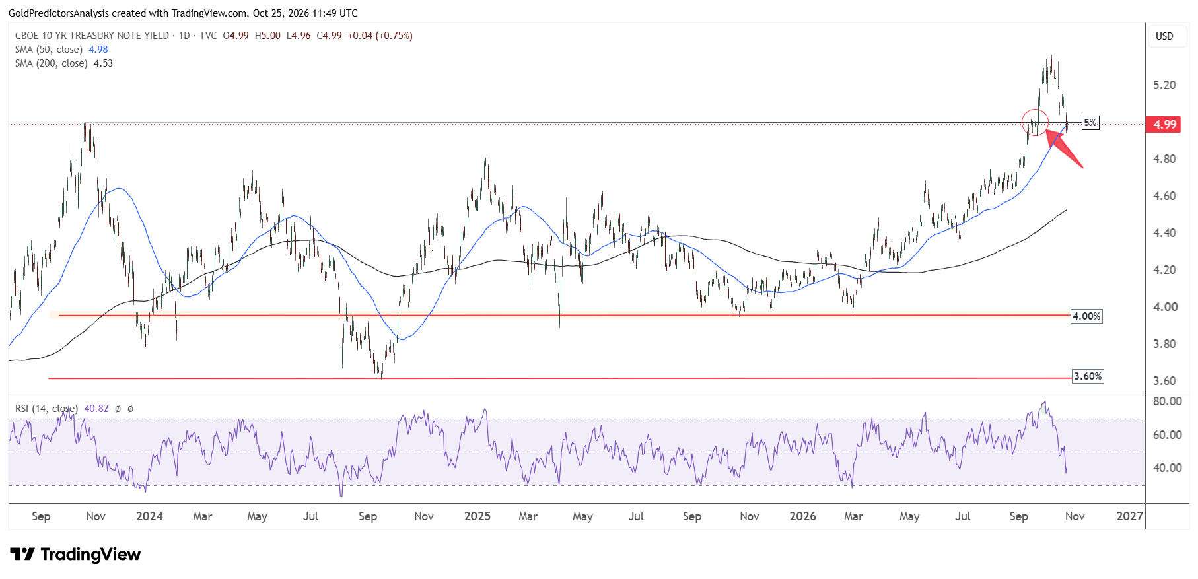
Task: Click the SMA (200, close) indicator legend
Action: [x=52, y=63]
